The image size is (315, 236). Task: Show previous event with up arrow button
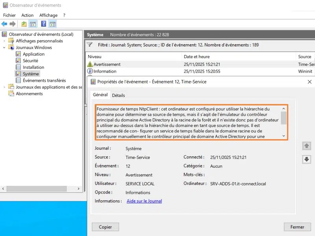(x=307, y=146)
